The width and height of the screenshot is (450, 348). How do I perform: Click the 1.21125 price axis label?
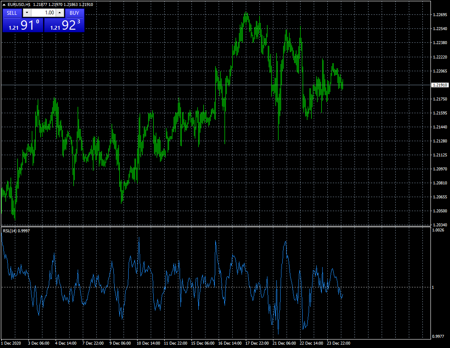coord(440,155)
